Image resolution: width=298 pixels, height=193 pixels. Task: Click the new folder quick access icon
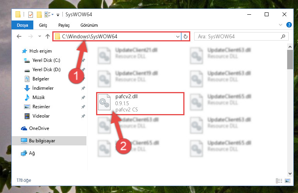[x=40, y=15]
